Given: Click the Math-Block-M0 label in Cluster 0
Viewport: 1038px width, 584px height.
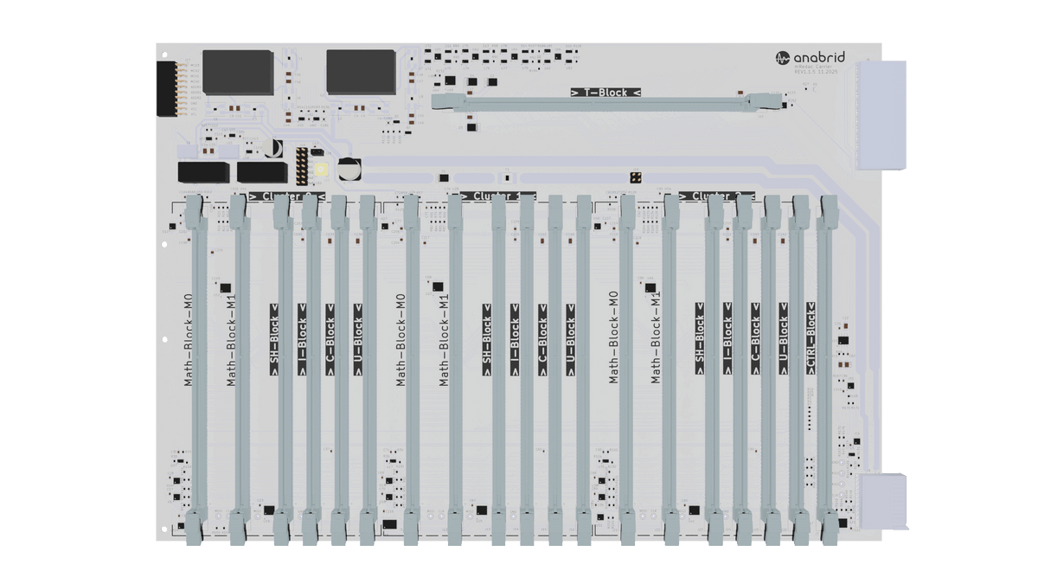Looking at the screenshot, I should [188, 339].
